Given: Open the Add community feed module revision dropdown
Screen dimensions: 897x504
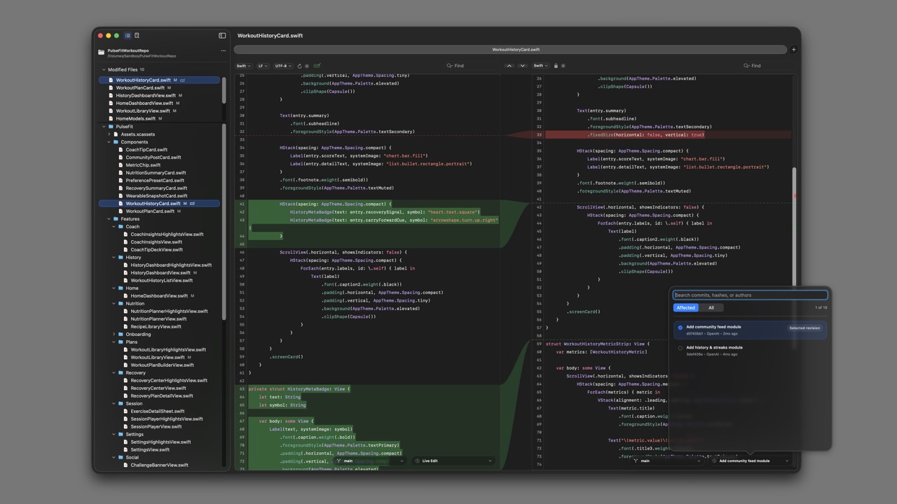Looking at the screenshot, I should coord(751,461).
